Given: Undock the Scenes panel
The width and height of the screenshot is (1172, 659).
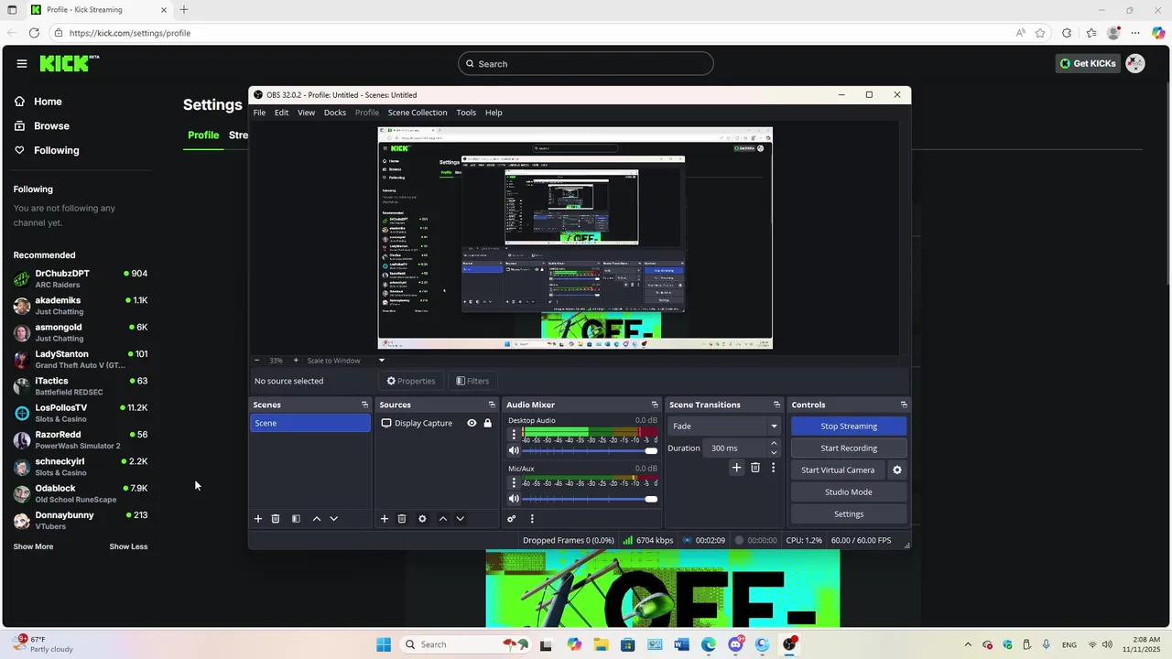Looking at the screenshot, I should (x=364, y=405).
